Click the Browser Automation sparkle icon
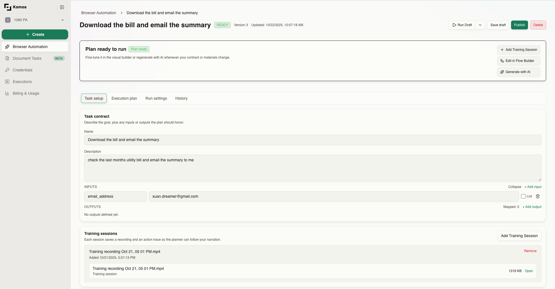The width and height of the screenshot is (555, 289). (7, 47)
